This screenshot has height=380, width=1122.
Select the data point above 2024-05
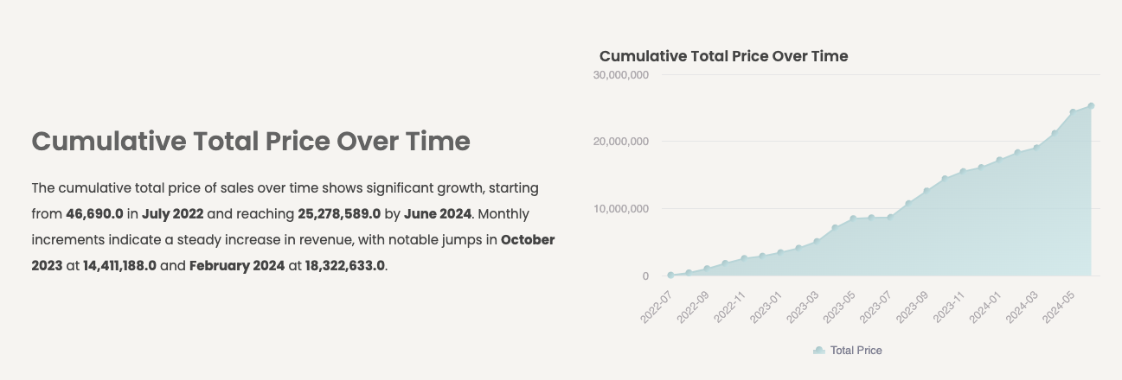tap(1073, 111)
